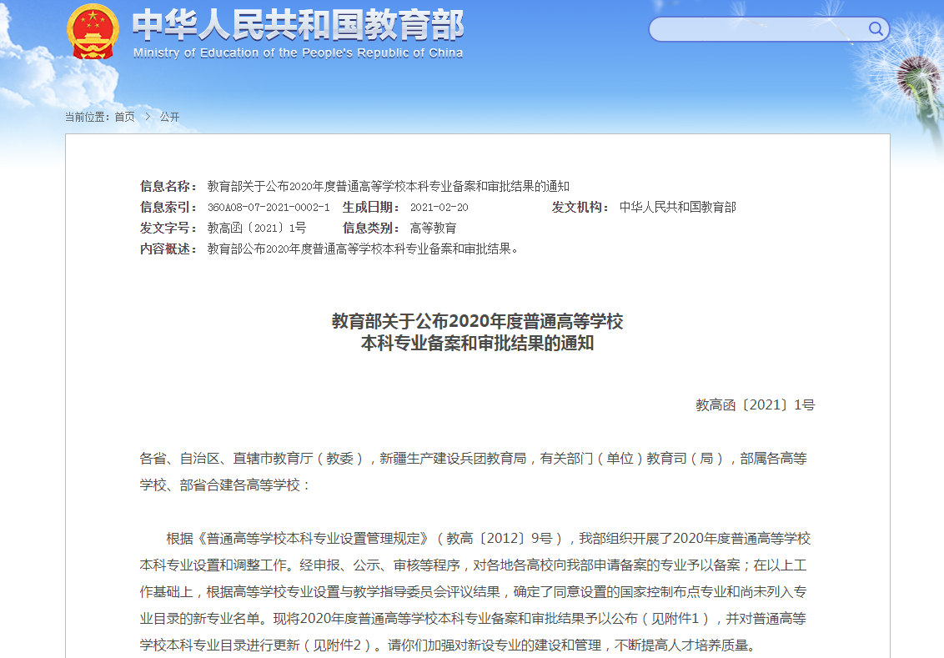Select the 信息索引 label
This screenshot has width=944, height=658.
(169, 207)
